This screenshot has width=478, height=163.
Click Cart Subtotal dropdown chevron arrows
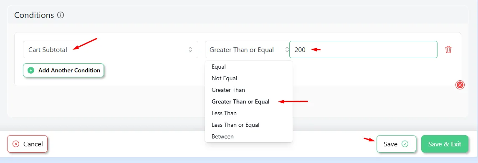[x=190, y=49]
